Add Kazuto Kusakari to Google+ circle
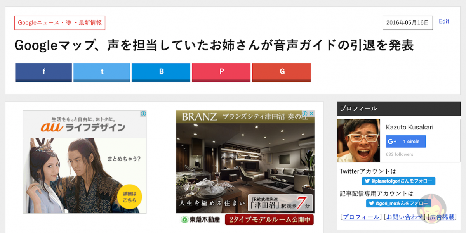The height and width of the screenshot is (233, 466). pos(406,142)
